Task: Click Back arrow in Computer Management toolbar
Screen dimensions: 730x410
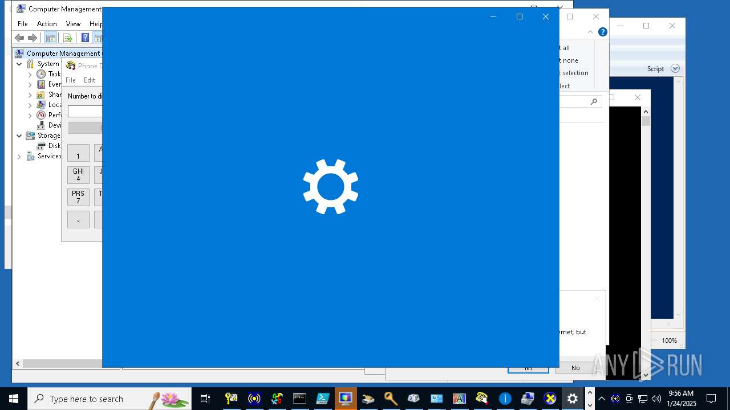Action: 19,38
